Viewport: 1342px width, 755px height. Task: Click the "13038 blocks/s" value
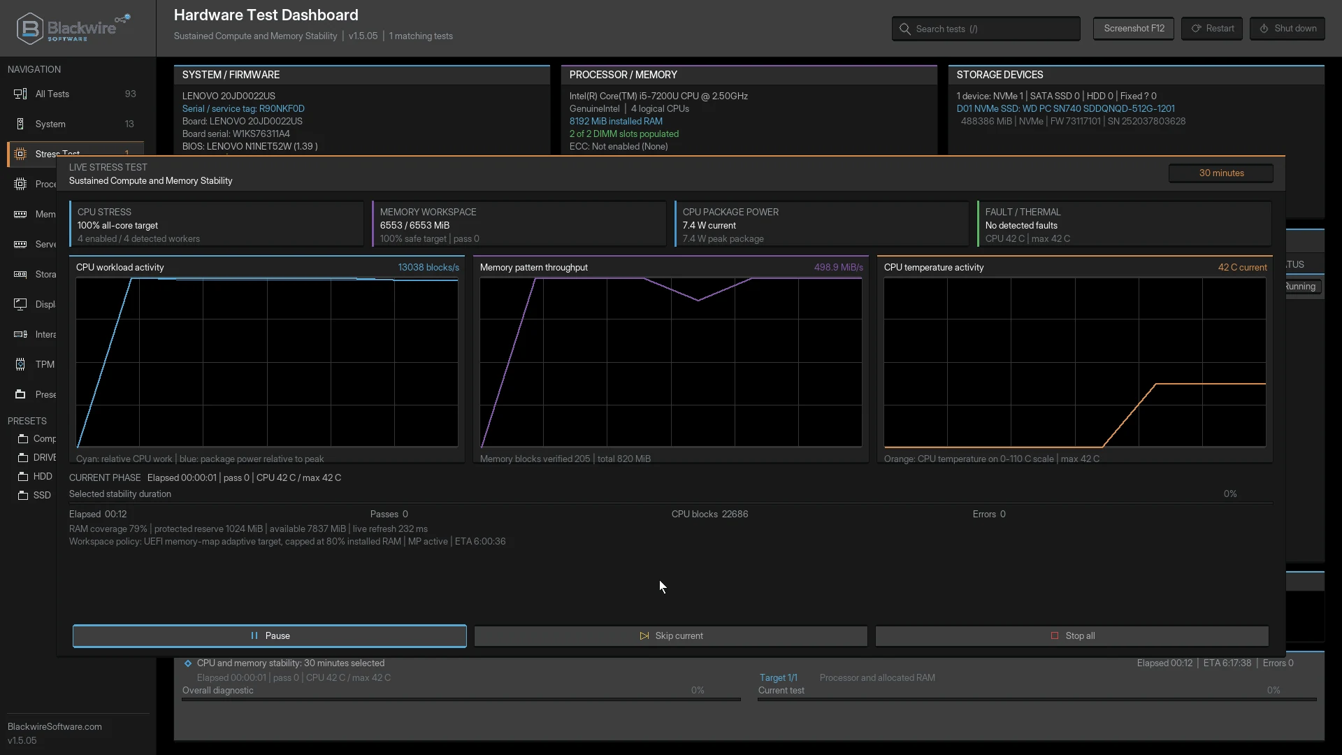tap(428, 268)
